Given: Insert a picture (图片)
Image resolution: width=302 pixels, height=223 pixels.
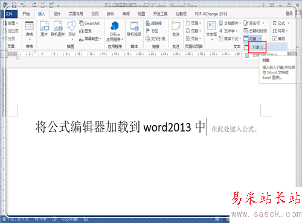Looking at the screenshot, I should (x=44, y=29).
